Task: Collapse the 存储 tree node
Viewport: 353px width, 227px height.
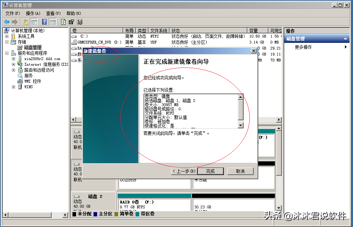Action: 7,42
